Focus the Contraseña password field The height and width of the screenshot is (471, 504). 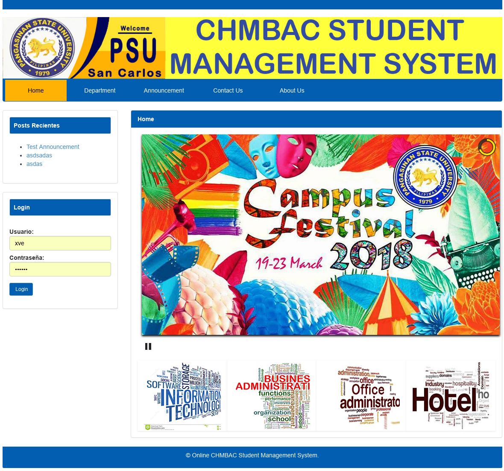click(60, 269)
